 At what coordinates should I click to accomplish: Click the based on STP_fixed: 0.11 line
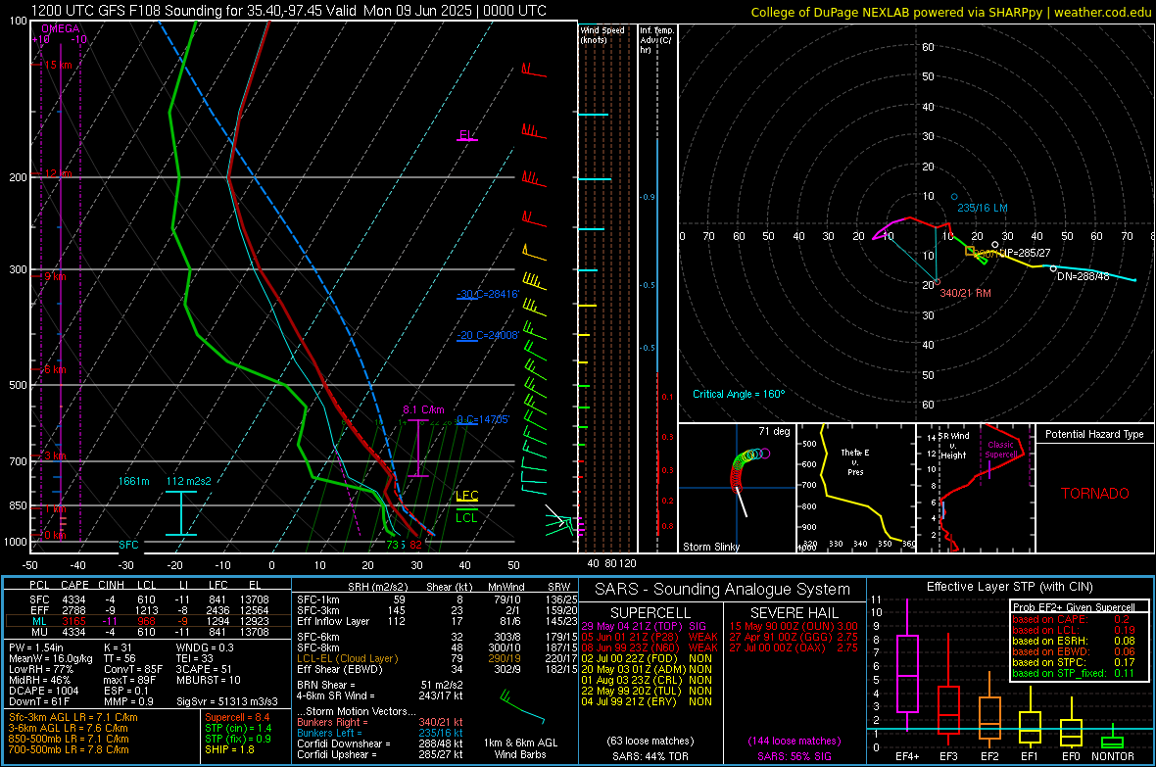click(1074, 673)
